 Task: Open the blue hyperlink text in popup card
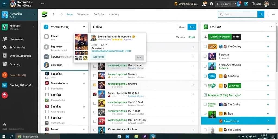pyautogui.click(x=112, y=51)
